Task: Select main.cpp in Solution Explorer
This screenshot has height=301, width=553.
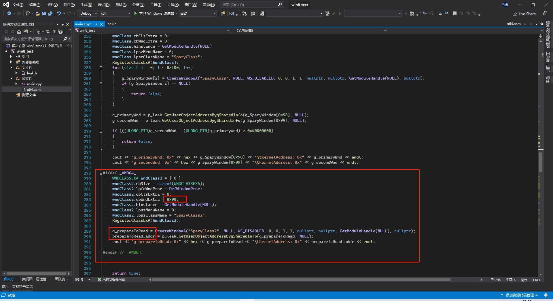Action: [x=35, y=84]
